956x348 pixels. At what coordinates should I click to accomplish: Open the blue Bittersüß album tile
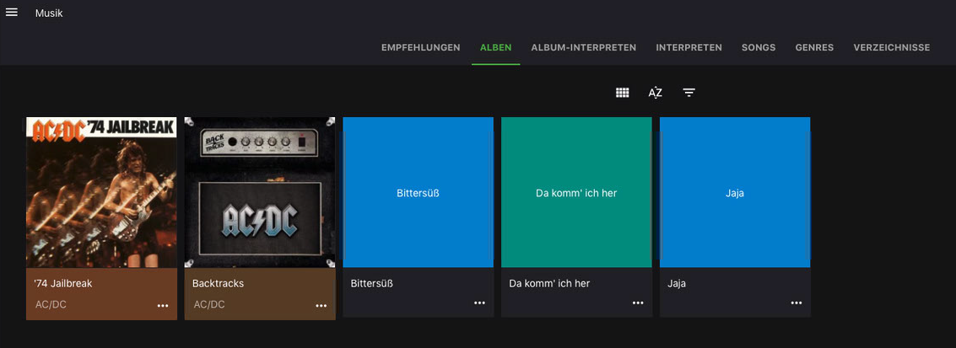419,192
